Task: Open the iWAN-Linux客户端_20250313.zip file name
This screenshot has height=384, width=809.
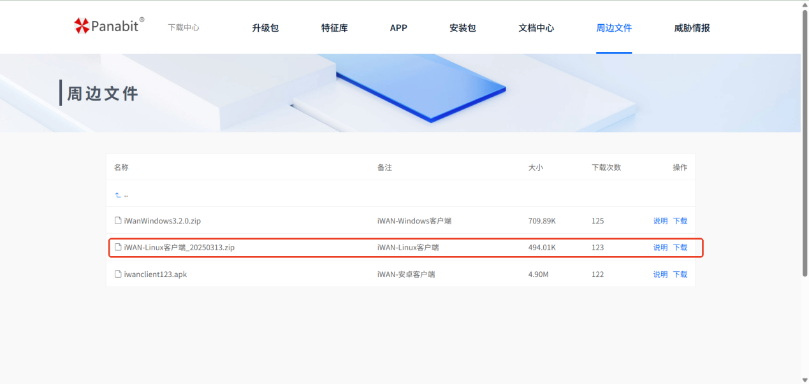Action: point(179,247)
